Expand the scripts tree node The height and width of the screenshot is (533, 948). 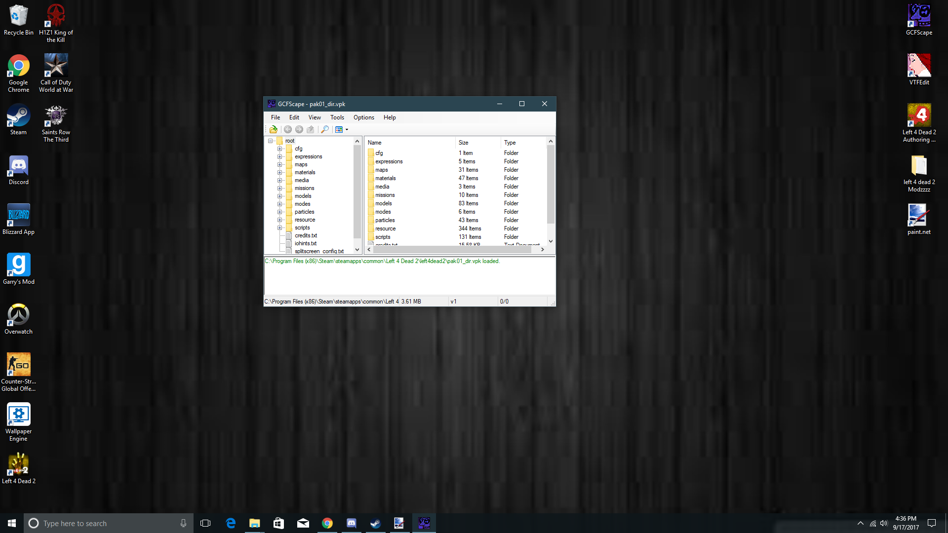(x=279, y=228)
